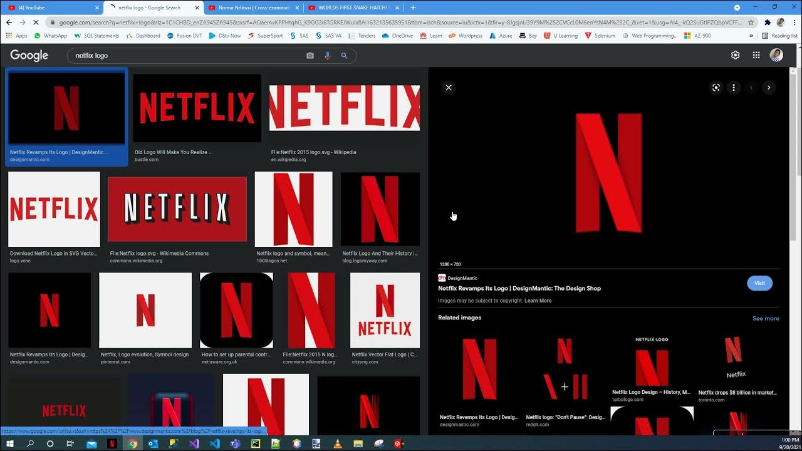The width and height of the screenshot is (802, 451).
Task: Open Windows taskbar search
Action: pyautogui.click(x=30, y=443)
